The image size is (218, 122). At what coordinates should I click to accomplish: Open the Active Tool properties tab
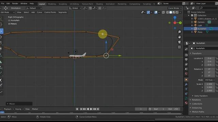click(x=186, y=49)
